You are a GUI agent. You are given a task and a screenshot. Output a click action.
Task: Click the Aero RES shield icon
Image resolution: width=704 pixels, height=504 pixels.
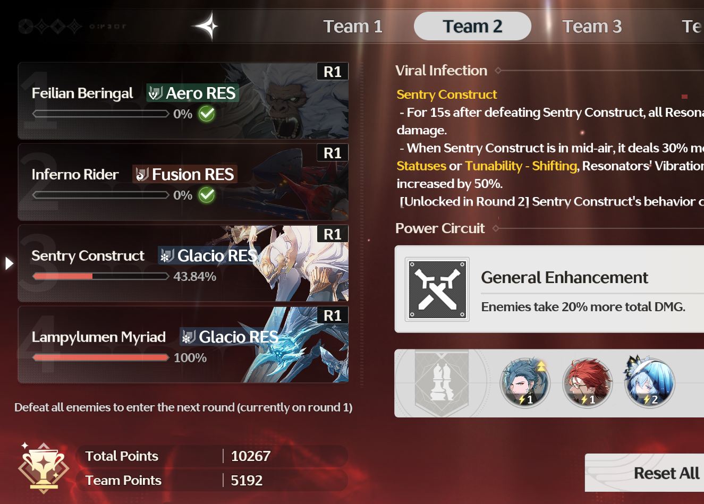tap(155, 93)
